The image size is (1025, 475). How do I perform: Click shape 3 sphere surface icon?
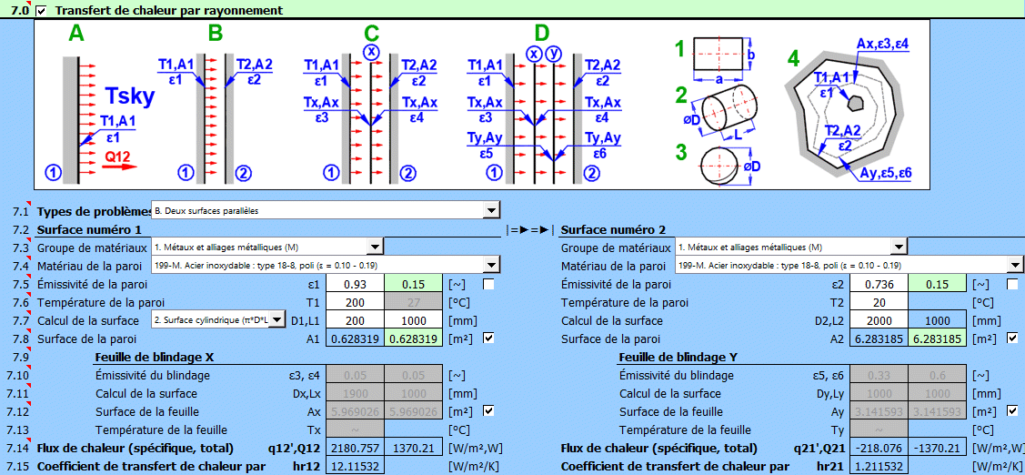coord(724,168)
